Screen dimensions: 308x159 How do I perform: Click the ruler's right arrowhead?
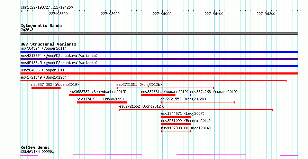pyautogui.click(x=297, y=11)
